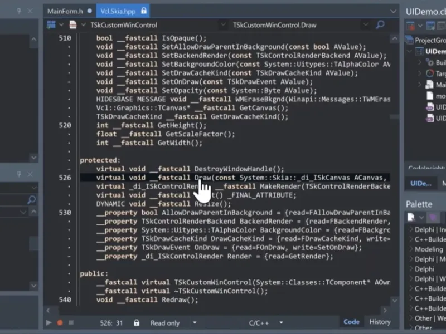
Task: Click the pin icon on lower-left panel
Action: pos(19,174)
